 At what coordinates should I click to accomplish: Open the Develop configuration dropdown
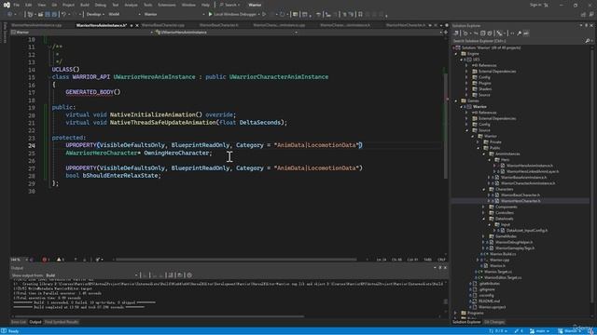[95, 15]
